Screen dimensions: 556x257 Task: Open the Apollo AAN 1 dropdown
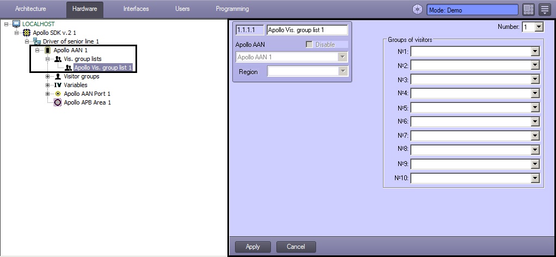[x=343, y=57]
